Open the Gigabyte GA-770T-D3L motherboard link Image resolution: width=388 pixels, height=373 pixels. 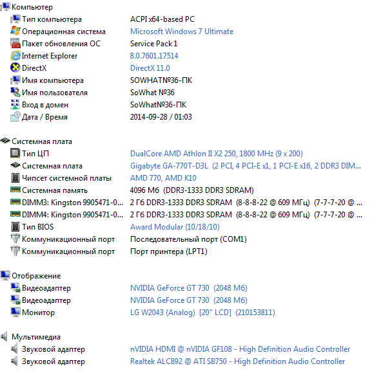click(x=246, y=166)
